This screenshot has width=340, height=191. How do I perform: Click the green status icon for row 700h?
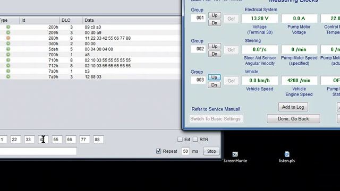8,55
